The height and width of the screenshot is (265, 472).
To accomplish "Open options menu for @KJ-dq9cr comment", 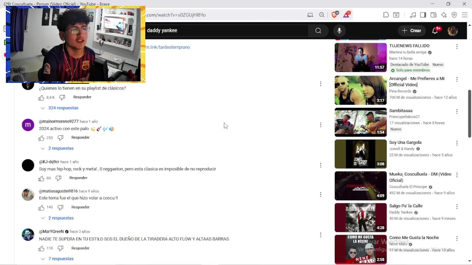I will click(x=320, y=165).
